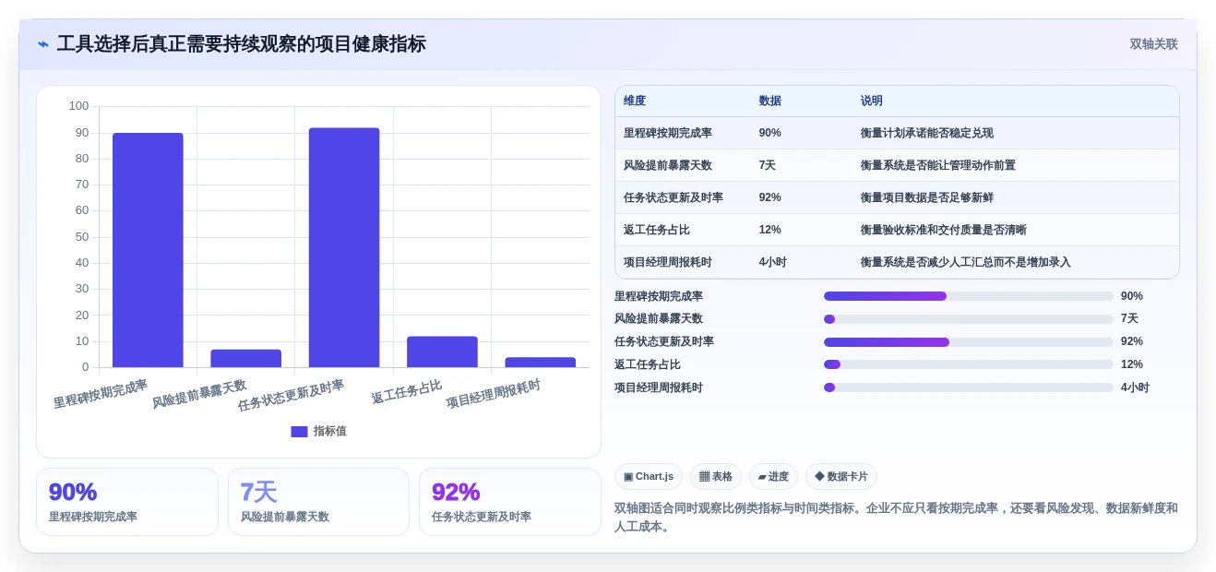Click description 衡量系统是否能让管理动作前置

(x=938, y=165)
